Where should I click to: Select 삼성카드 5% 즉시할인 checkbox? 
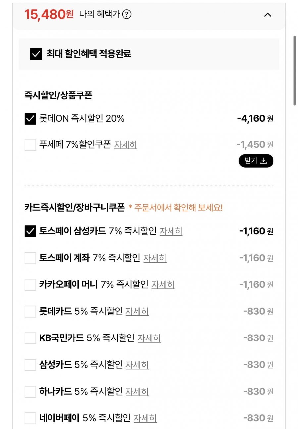click(x=30, y=365)
